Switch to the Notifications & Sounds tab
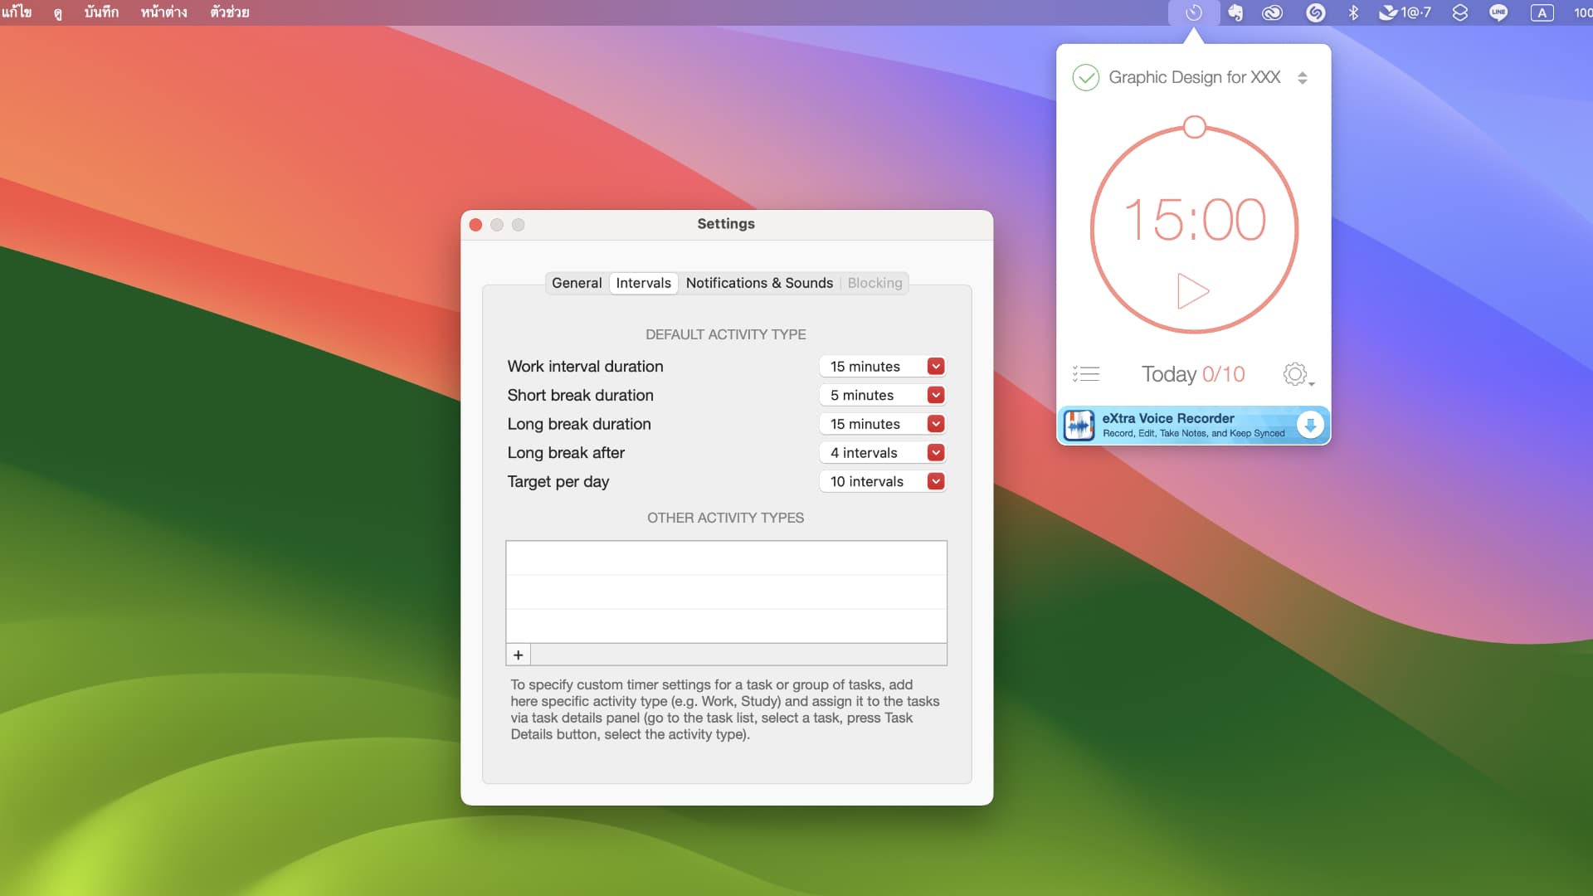Image resolution: width=1593 pixels, height=896 pixels. tap(759, 283)
